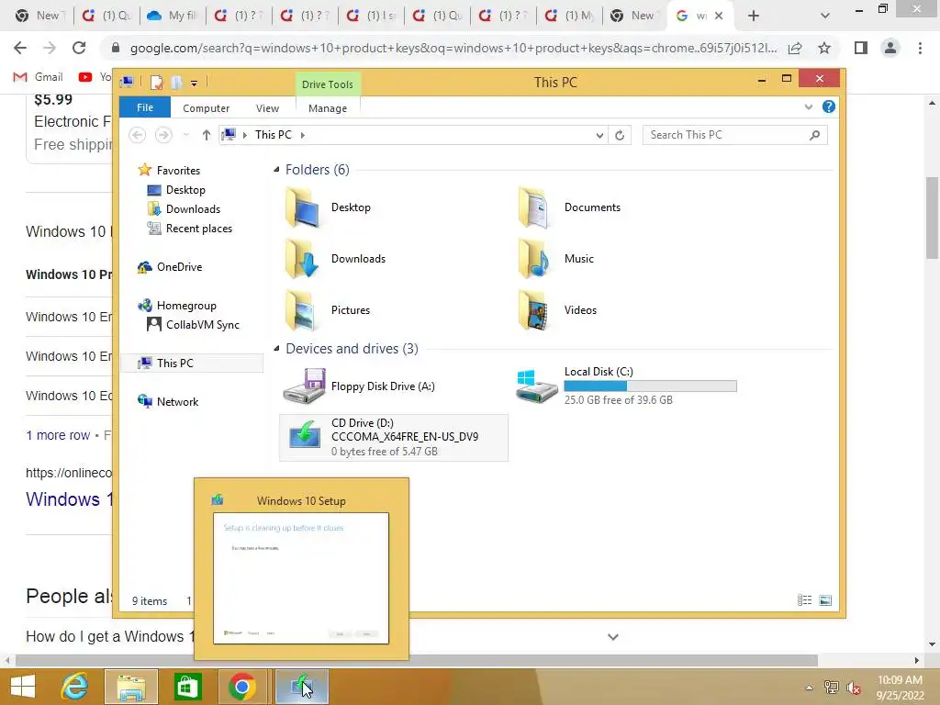Screen dimensions: 940x705
Task: Open the Desktop folder in This PC
Action: point(327,207)
